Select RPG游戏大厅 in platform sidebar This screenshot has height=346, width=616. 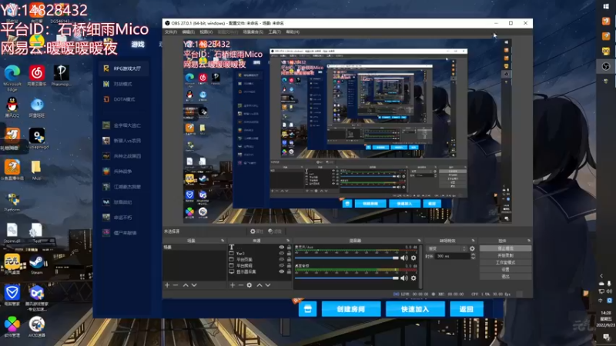[x=123, y=68]
